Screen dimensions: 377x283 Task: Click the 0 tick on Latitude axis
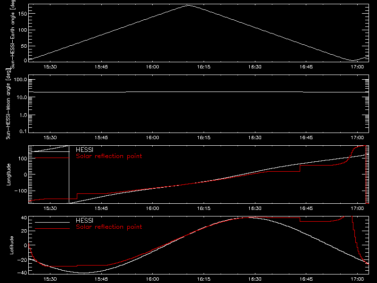(25, 245)
